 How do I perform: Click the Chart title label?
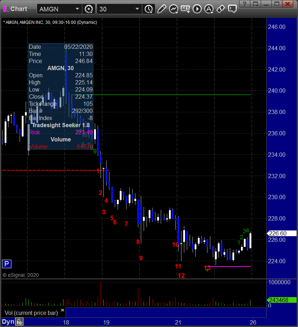coord(19,9)
